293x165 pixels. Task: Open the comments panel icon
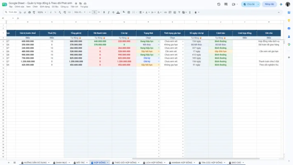[226, 4]
